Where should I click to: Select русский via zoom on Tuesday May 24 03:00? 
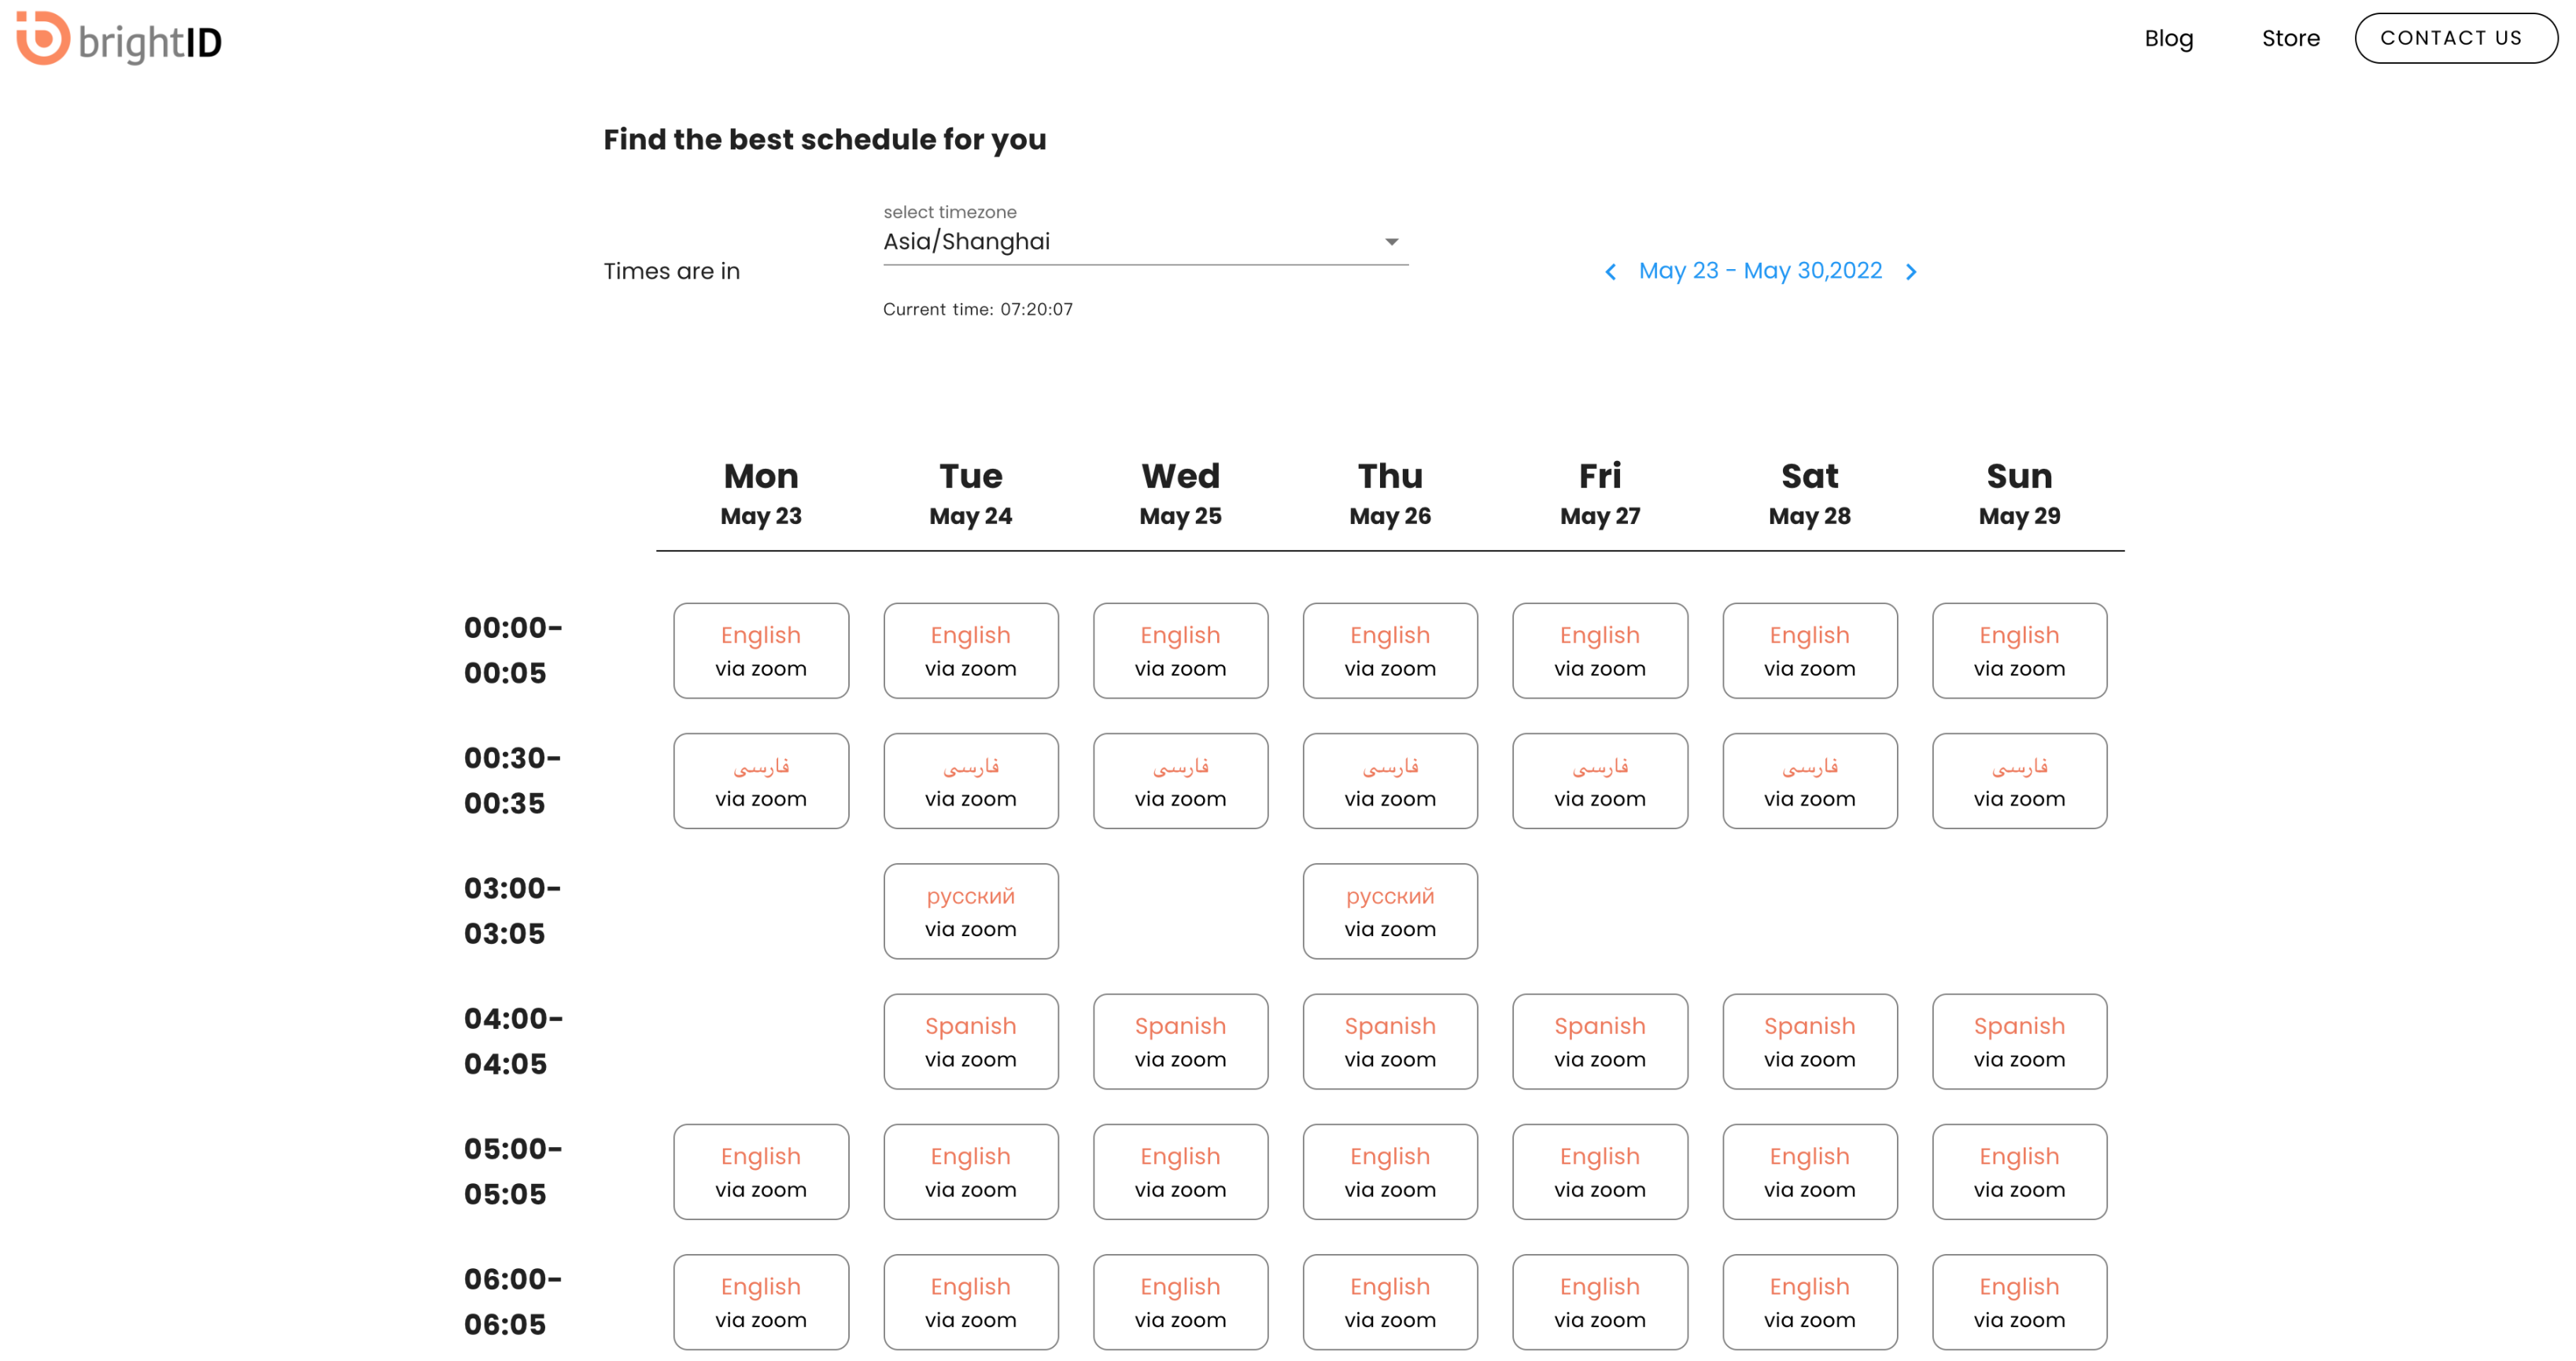click(x=969, y=911)
